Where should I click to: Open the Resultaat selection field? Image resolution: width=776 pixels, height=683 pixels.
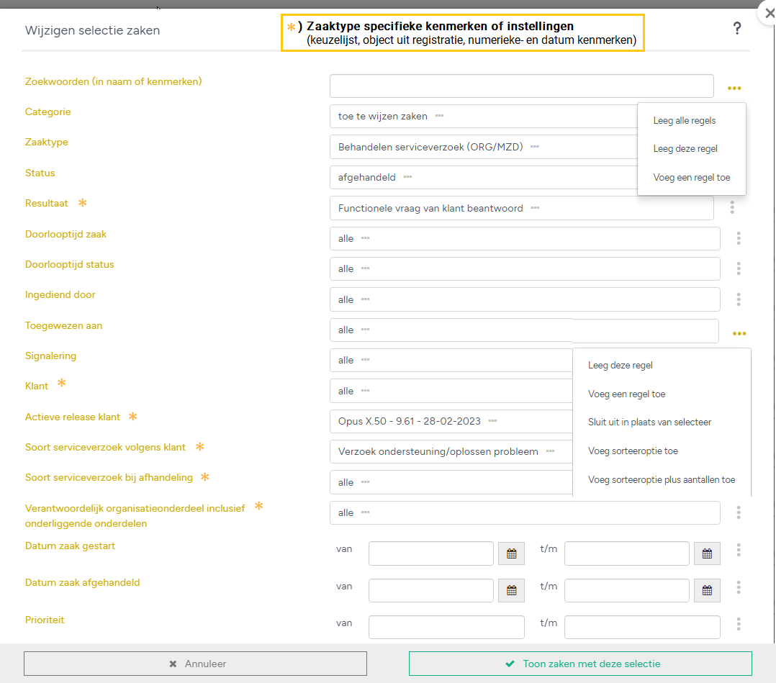(522, 208)
